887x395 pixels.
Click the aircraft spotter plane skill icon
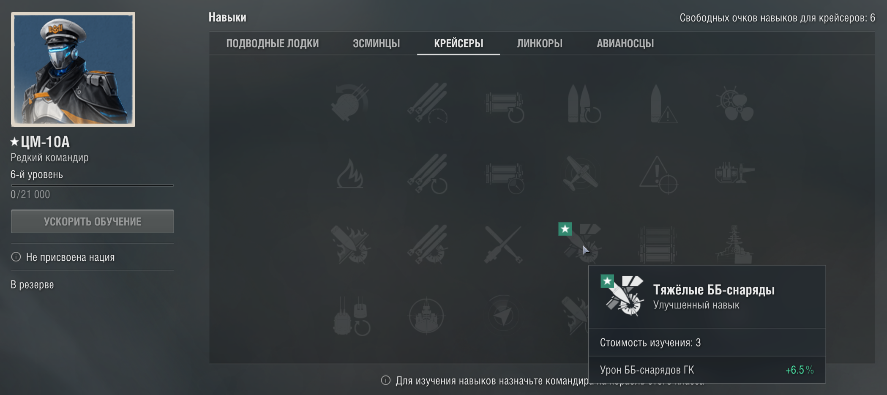pos(581,174)
